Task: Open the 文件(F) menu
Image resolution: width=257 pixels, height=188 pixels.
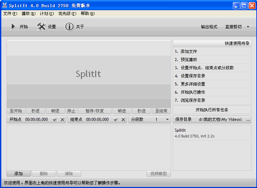Action: [x=10, y=14]
